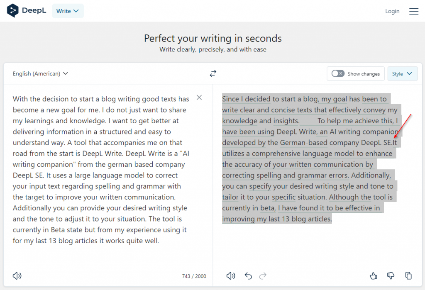The height and width of the screenshot is (290, 425).
Task: Redo the change
Action: click(x=263, y=276)
